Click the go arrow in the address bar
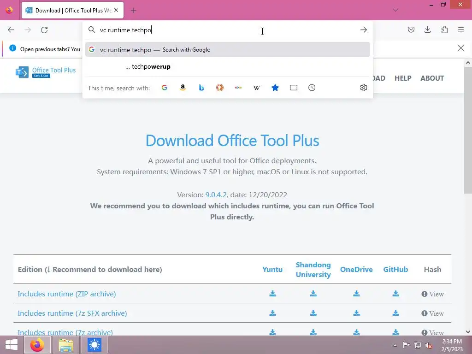 364,30
